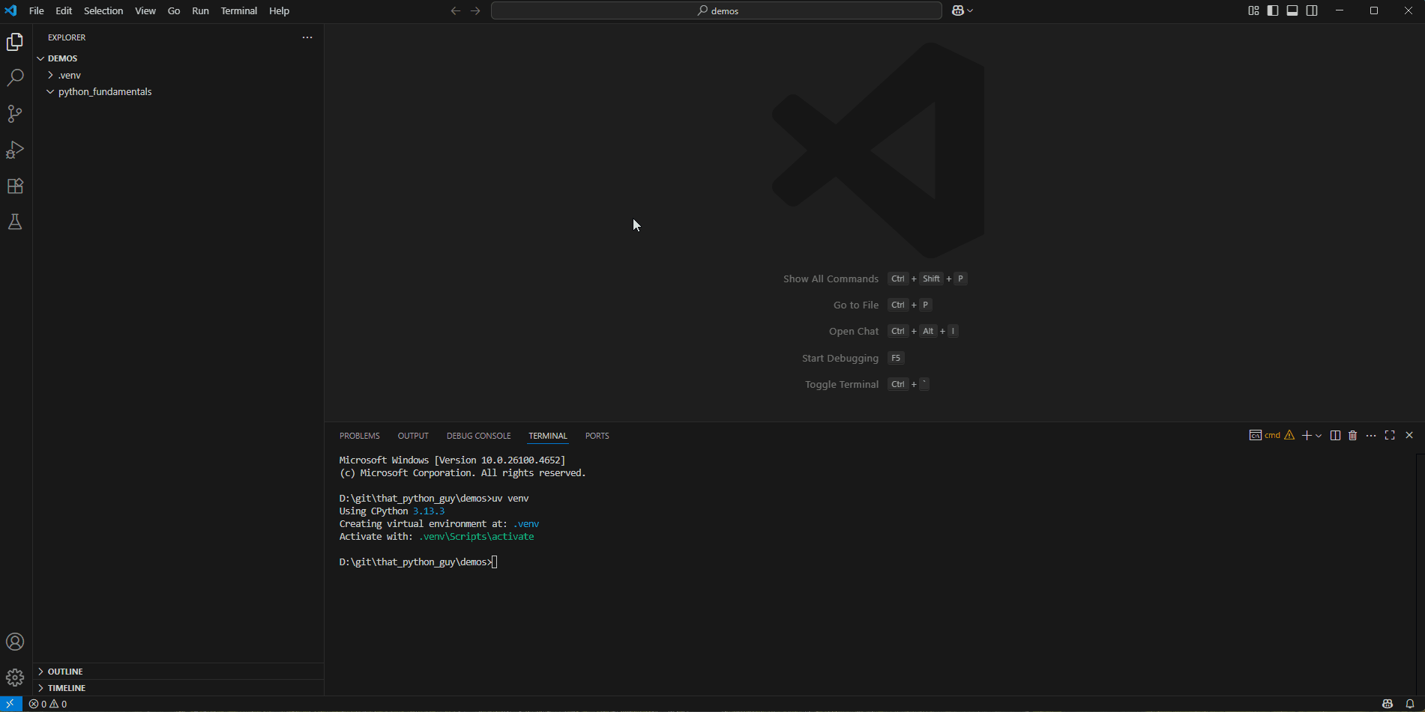Open terminal profile launch dropdown
This screenshot has width=1425, height=712.
point(1319,435)
